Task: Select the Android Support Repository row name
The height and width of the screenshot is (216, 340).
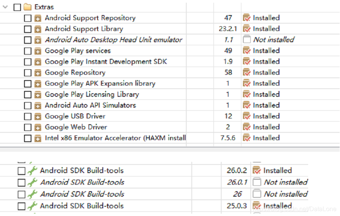Action: [90, 18]
